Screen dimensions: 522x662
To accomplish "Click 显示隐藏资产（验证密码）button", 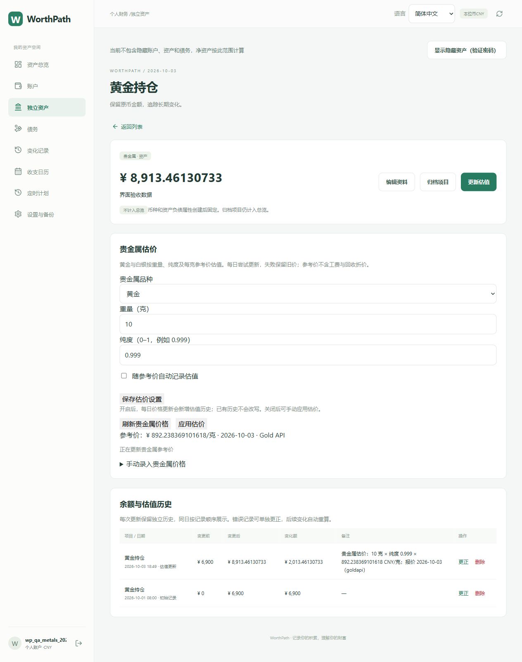I will tap(466, 50).
